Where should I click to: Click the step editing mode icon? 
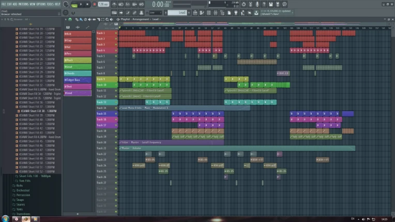(x=128, y=12)
